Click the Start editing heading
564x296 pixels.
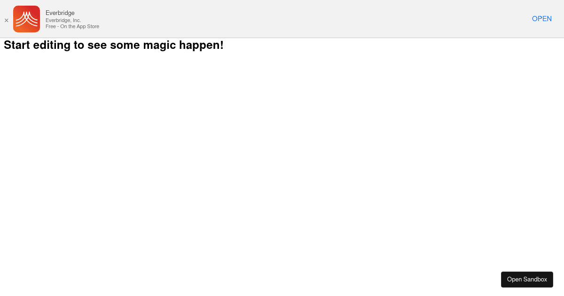pos(114,45)
